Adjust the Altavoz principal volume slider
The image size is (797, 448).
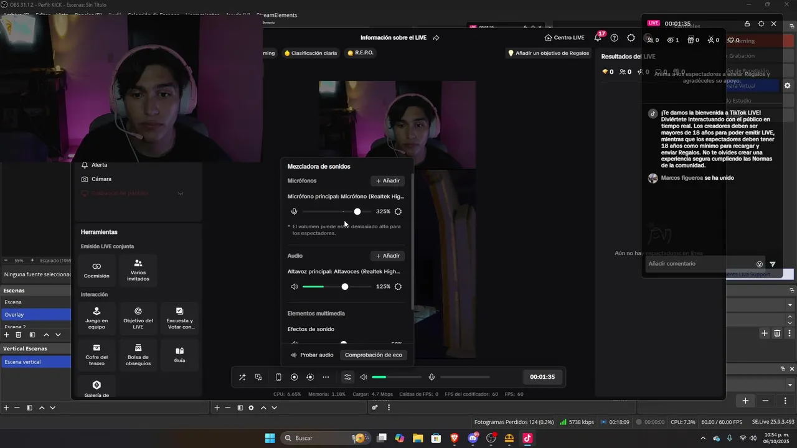[x=336, y=287]
